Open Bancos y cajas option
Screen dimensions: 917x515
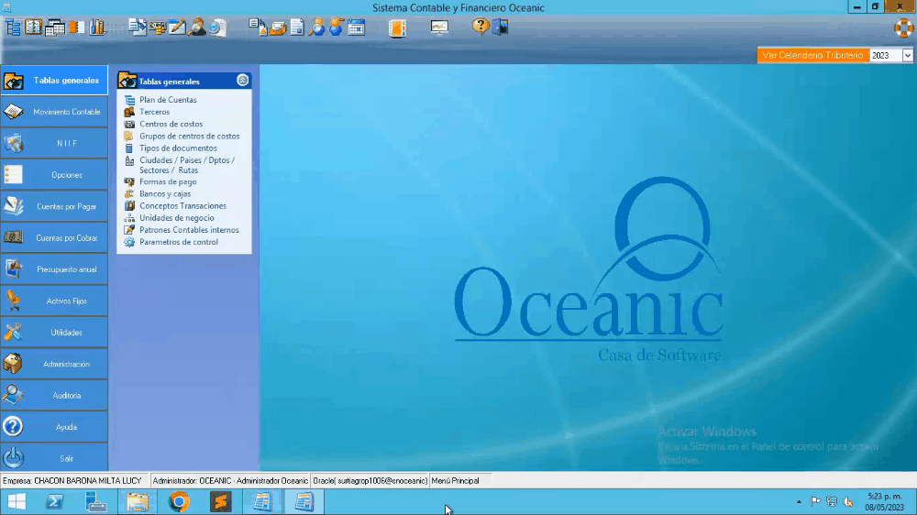(165, 194)
